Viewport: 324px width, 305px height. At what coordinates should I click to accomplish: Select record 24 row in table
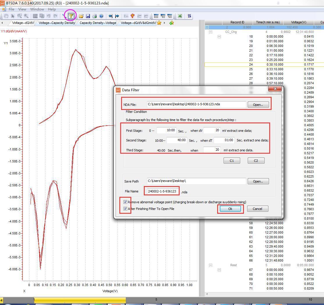point(264,64)
